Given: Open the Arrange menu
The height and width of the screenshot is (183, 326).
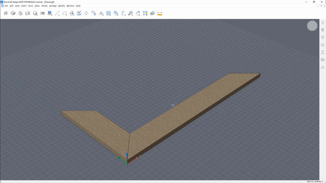Looking at the screenshot, I should (53, 6).
